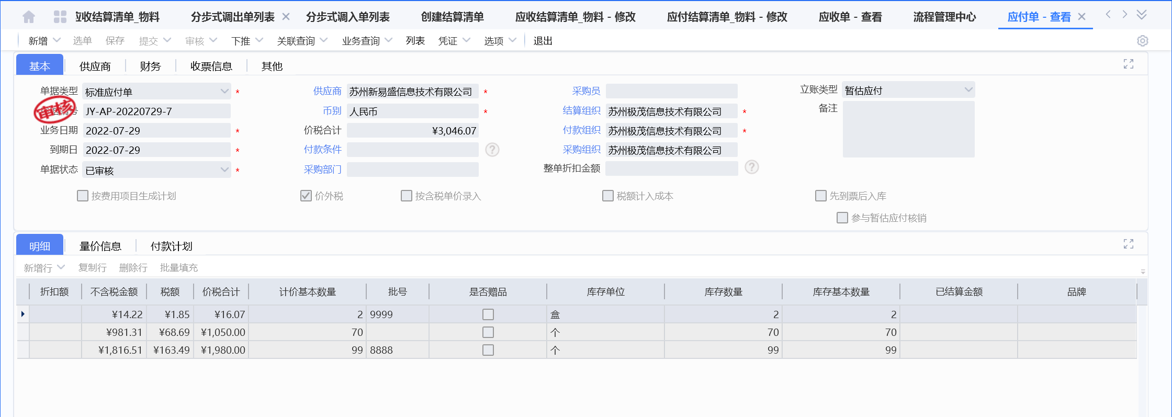Switch to the 量价信息 tab
The width and height of the screenshot is (1172, 417).
tap(100, 246)
